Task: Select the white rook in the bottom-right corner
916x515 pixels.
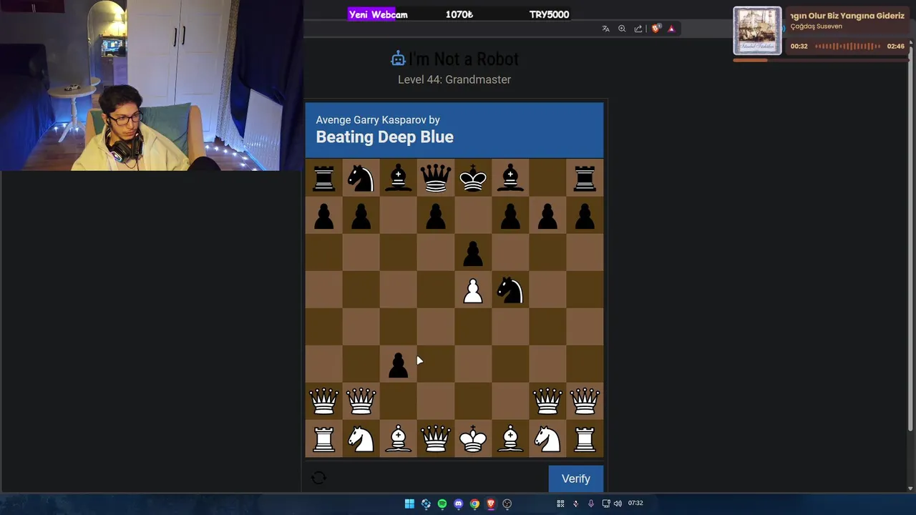Action: (585, 438)
